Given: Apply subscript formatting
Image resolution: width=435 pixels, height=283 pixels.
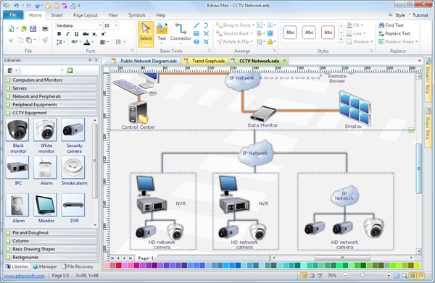Looking at the screenshot, I should tap(94, 34).
